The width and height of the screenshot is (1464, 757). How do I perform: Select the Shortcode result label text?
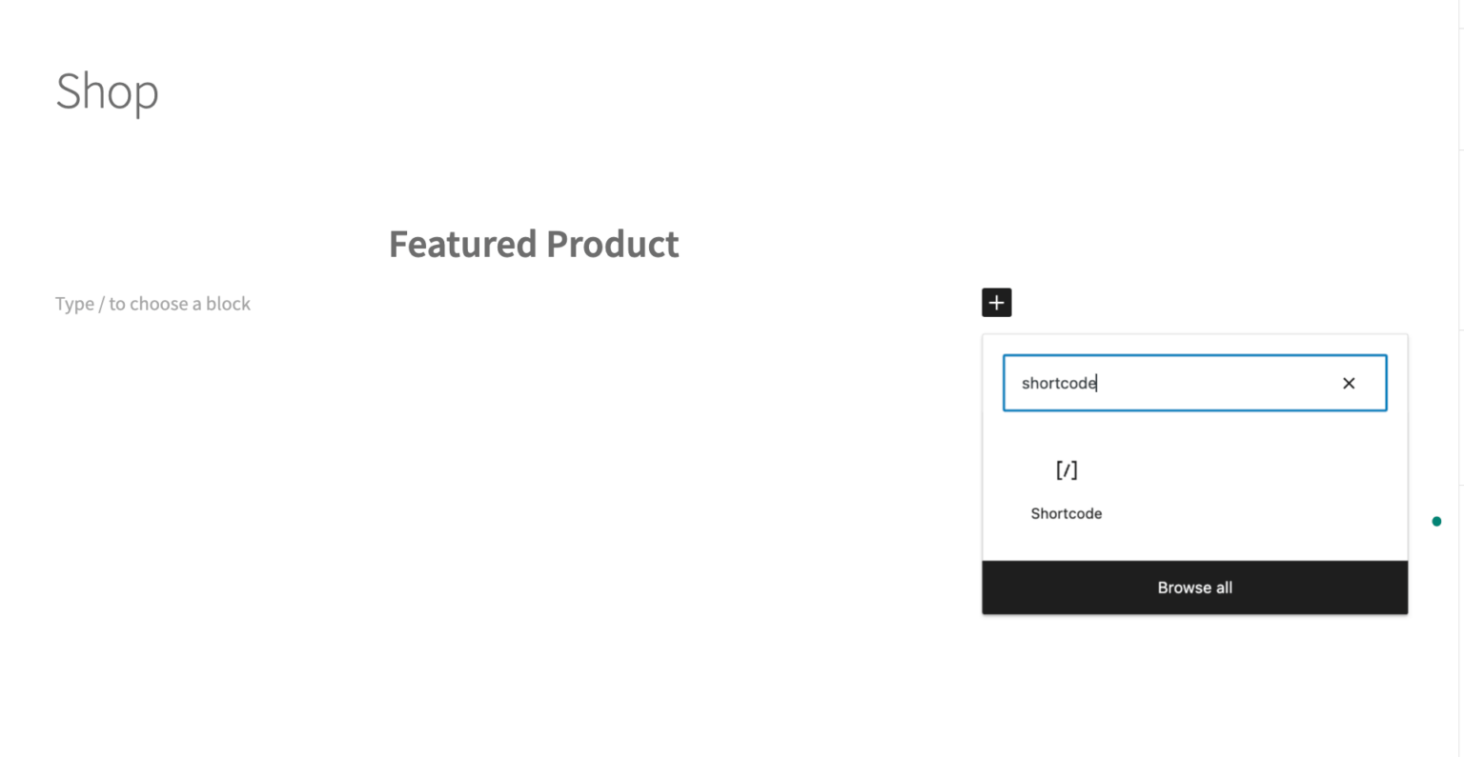(1065, 513)
